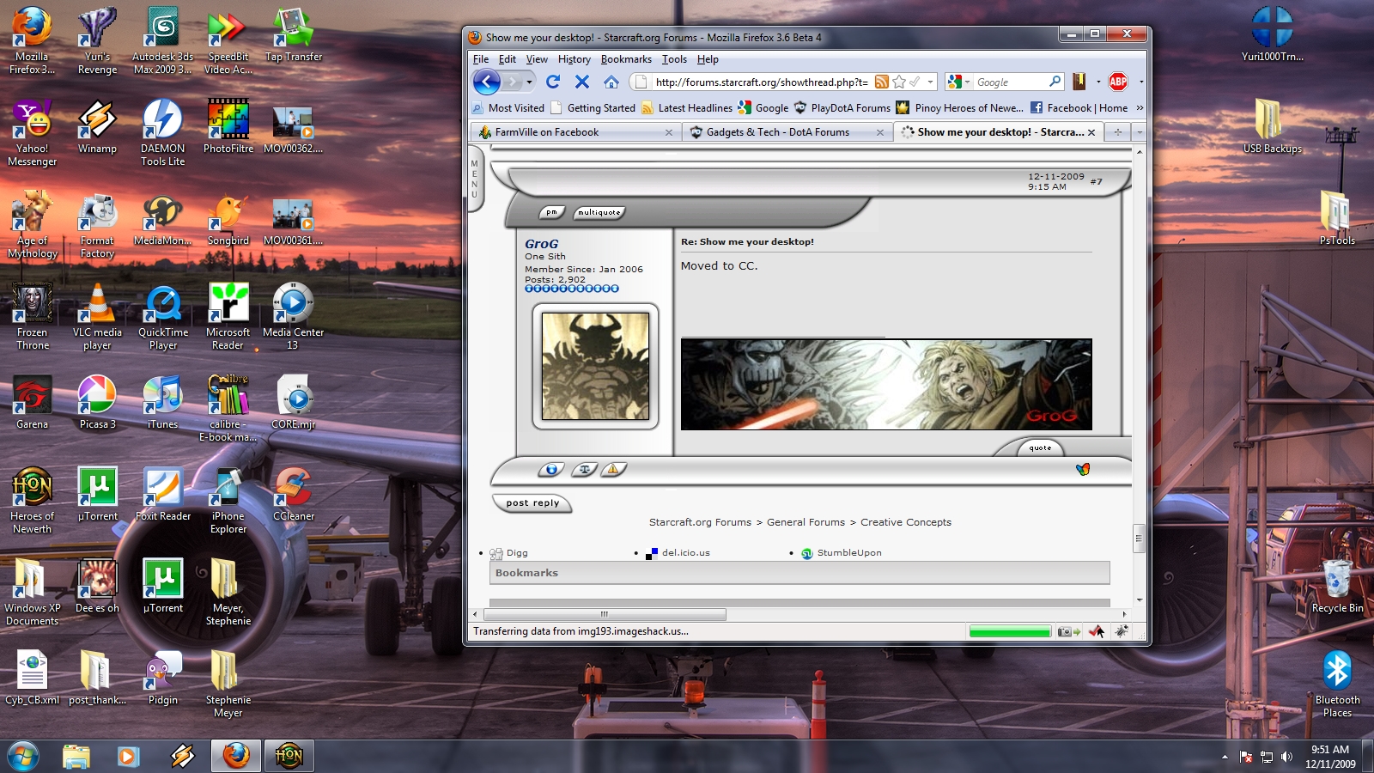
Task: Click MSN butterfly icon in post footer
Action: pos(1083,469)
